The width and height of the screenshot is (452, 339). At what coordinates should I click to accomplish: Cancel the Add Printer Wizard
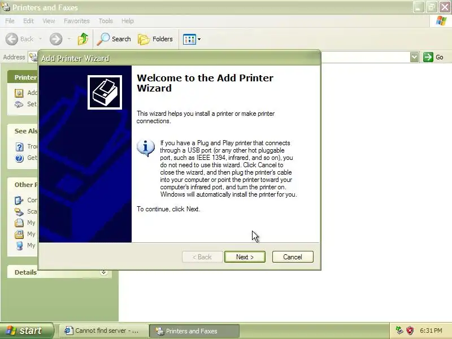(293, 257)
